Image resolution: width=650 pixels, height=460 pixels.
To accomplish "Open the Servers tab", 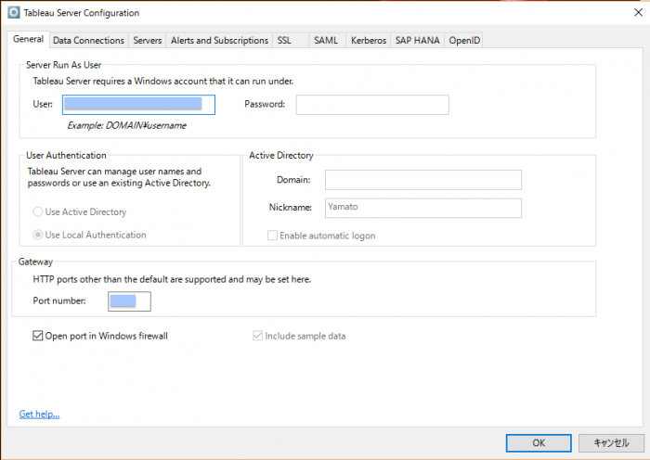I will pyautogui.click(x=148, y=40).
